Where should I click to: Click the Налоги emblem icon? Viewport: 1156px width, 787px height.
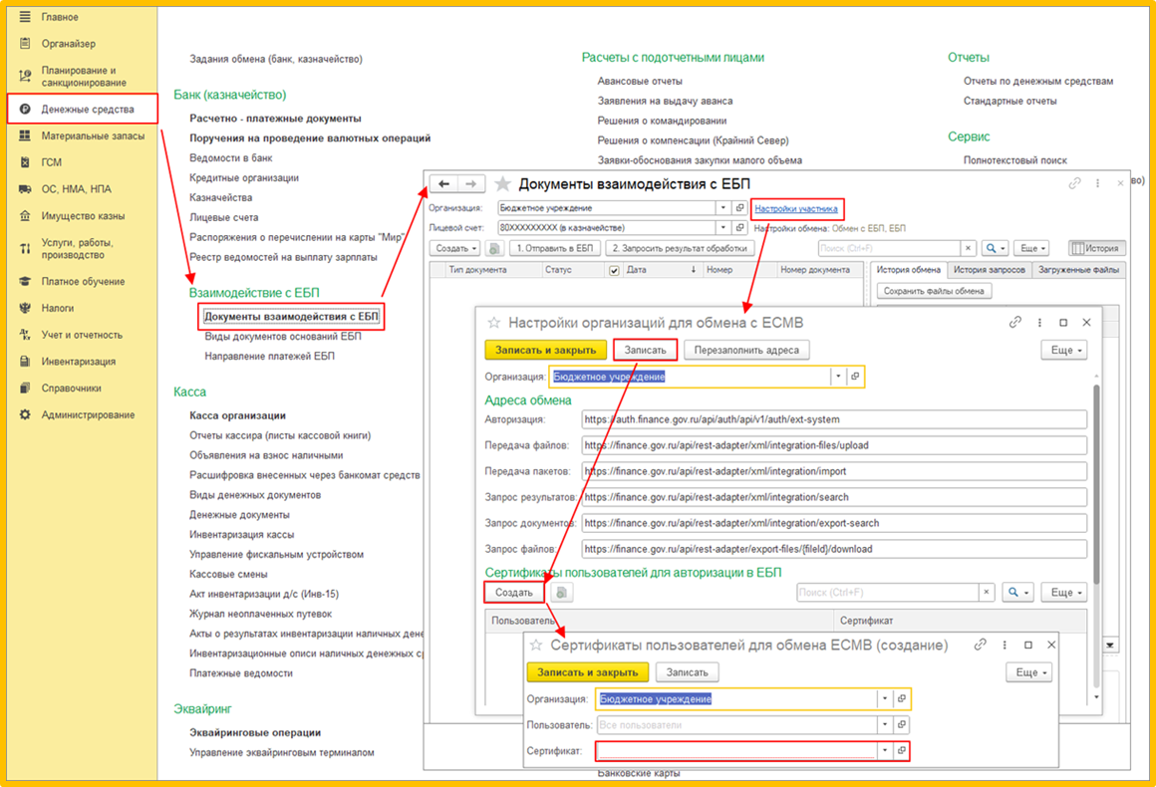[x=25, y=308]
